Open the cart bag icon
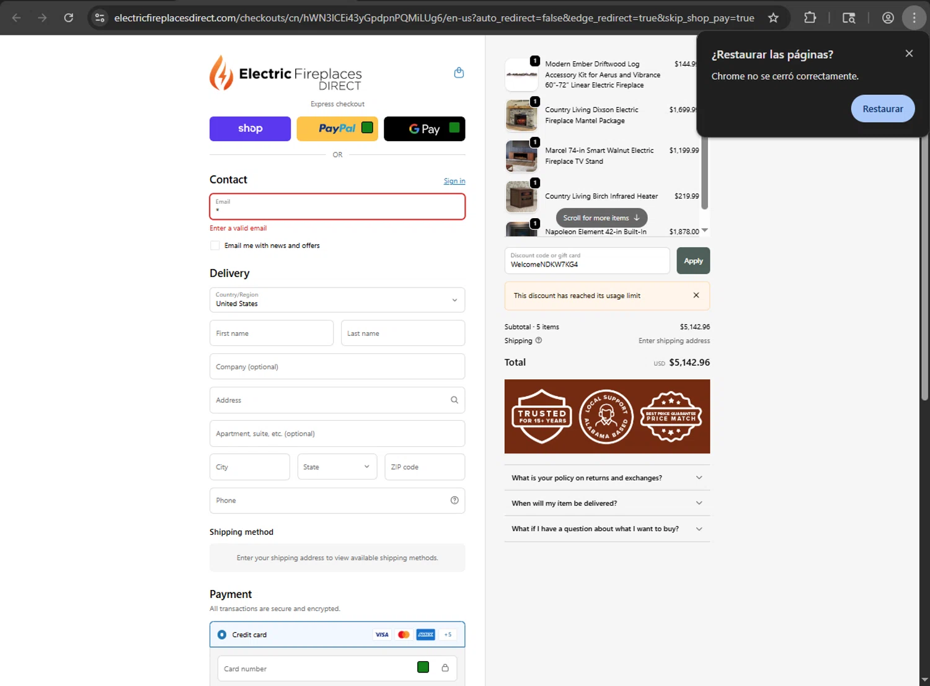The image size is (930, 686). coord(459,73)
